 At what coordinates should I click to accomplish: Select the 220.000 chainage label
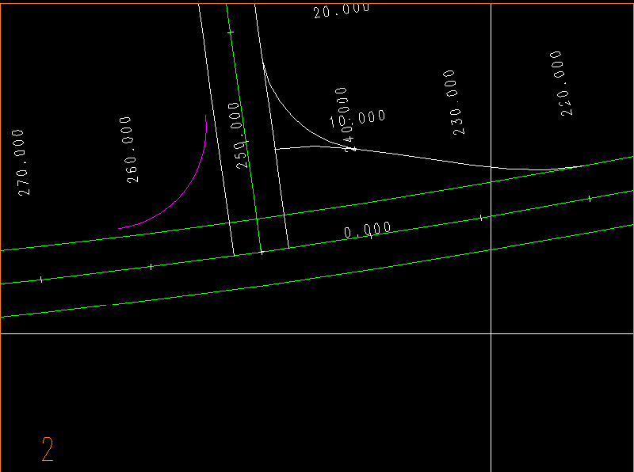coord(560,83)
